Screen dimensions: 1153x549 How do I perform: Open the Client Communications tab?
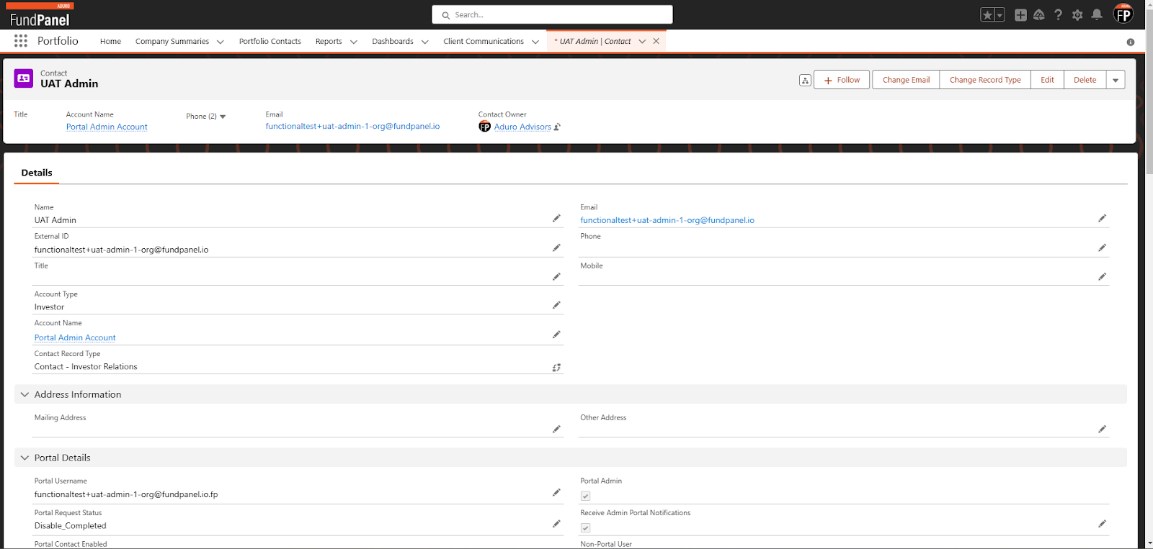[x=484, y=41]
